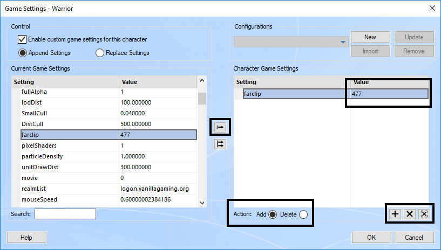Disable custom game settings checkbox
Viewport: 441px width, 250px height.
point(22,39)
